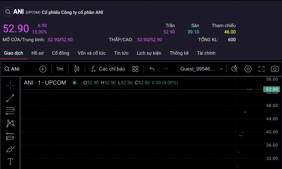Undo the last chart action
Screen dimensions: 282x169
(152, 69)
